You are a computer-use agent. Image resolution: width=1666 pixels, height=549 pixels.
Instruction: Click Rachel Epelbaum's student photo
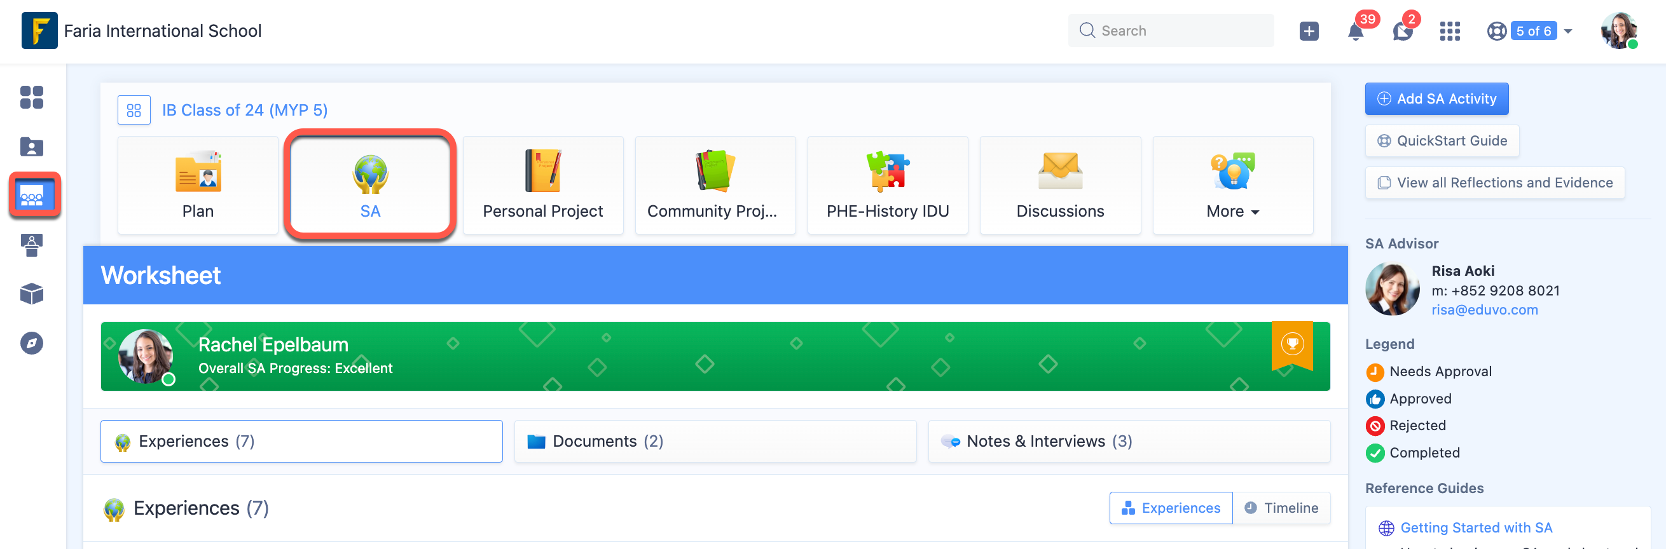(x=146, y=356)
